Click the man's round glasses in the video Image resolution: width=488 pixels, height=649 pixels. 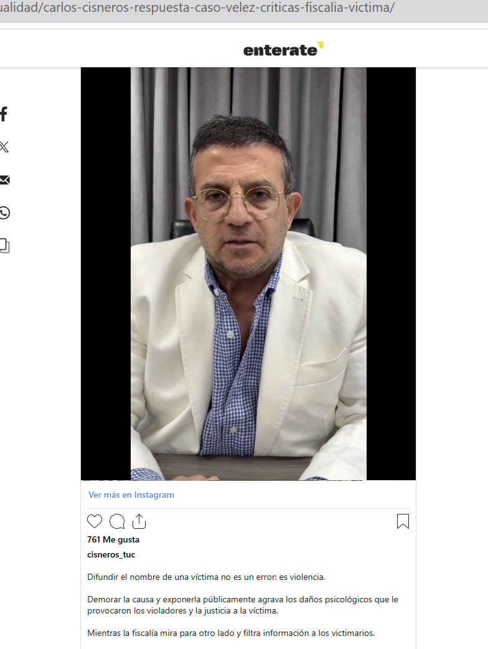coord(239,203)
